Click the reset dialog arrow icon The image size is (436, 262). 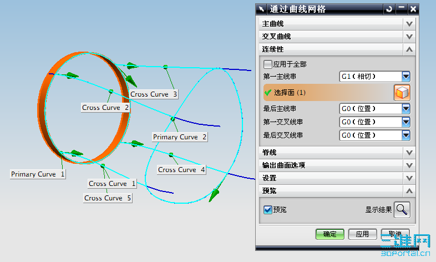click(x=389, y=9)
